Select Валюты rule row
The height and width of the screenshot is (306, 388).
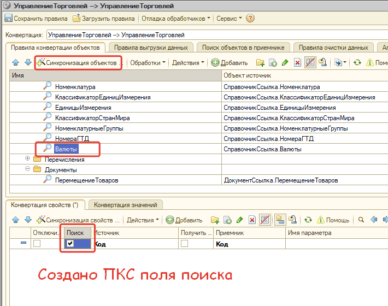[x=66, y=149]
